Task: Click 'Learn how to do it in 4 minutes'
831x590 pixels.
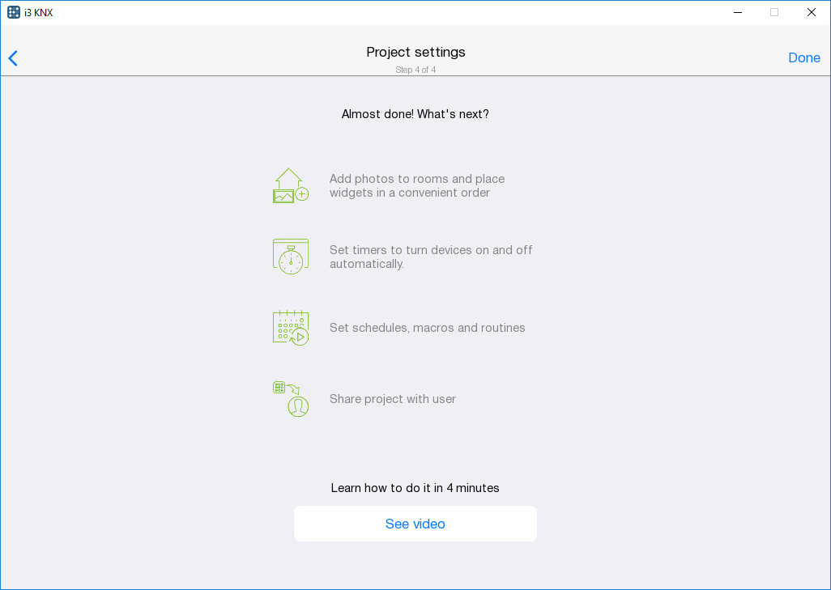Action: click(415, 488)
